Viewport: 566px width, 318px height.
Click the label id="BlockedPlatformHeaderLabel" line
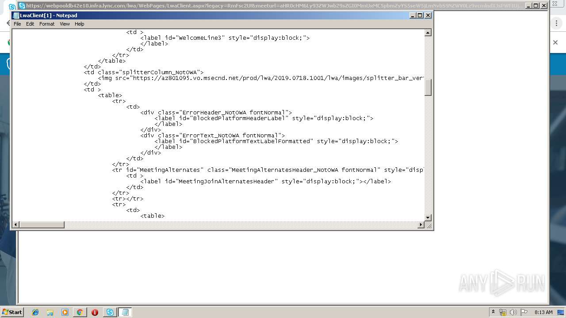[264, 118]
